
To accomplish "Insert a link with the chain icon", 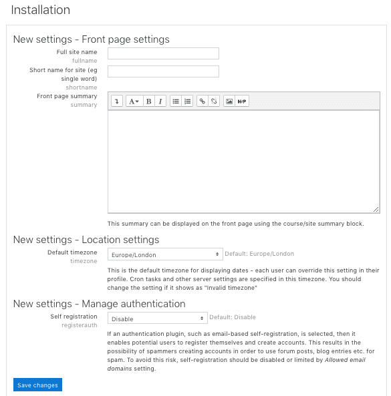I will click(203, 102).
